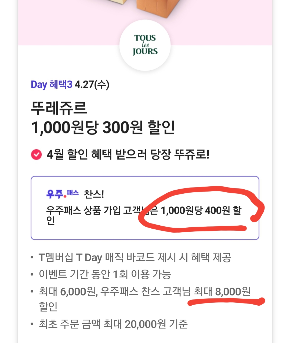Tap the 뚜레쥬르 brand title
The image size is (290, 343).
click(59, 108)
